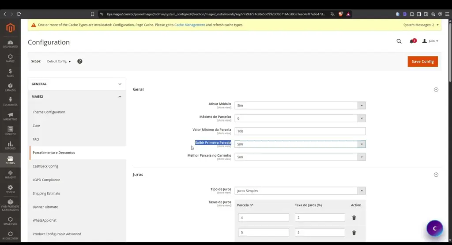This screenshot has width=452, height=245.
Task: Click the browser translate icon
Action: (x=332, y=14)
